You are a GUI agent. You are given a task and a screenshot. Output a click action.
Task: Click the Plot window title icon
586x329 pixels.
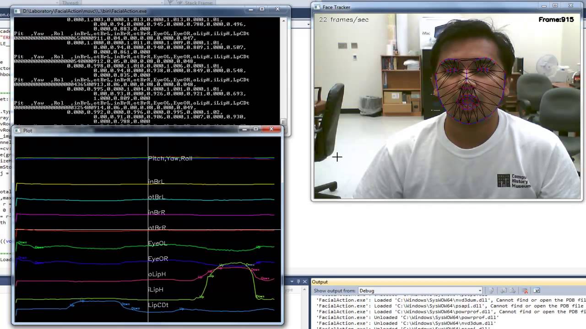pyautogui.click(x=18, y=131)
